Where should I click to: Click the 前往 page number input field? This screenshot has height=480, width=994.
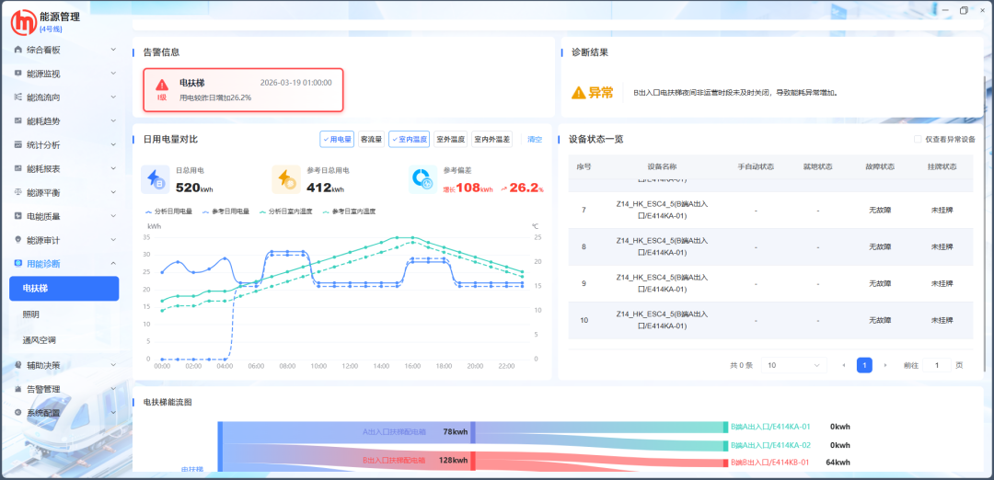click(937, 365)
